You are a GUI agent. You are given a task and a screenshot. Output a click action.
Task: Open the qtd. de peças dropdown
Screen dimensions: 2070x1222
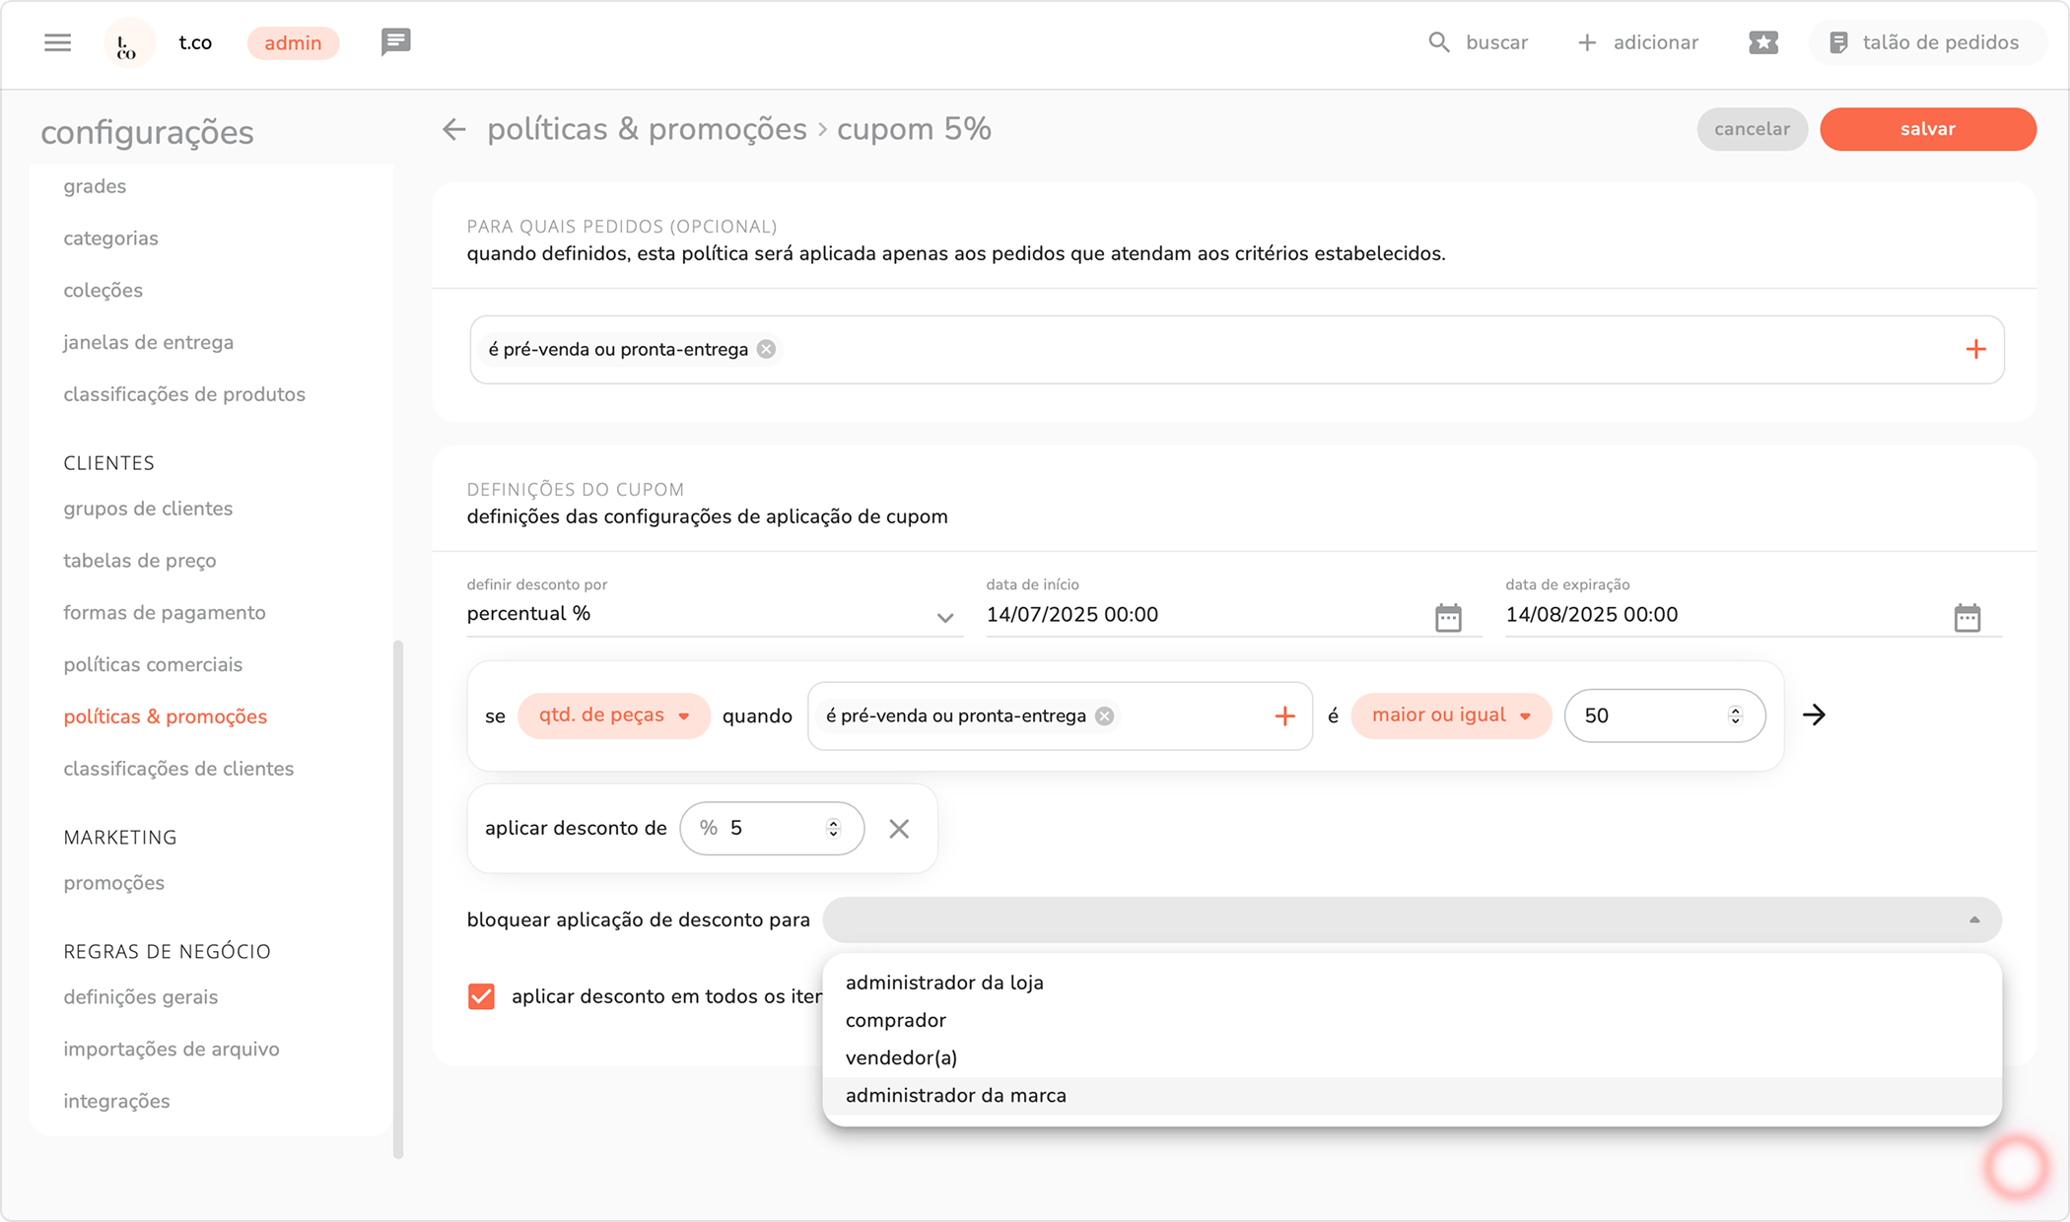[x=613, y=715]
